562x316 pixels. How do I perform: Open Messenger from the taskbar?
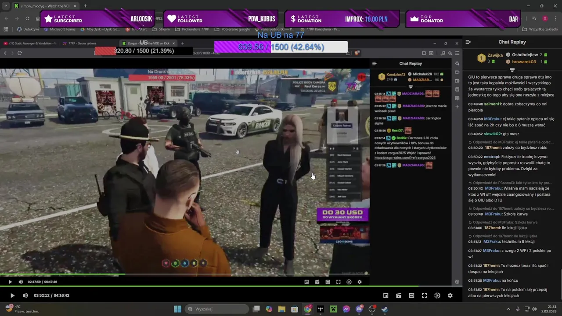346,309
